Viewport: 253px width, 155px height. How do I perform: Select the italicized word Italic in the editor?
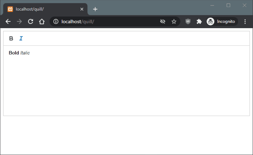pos(25,53)
